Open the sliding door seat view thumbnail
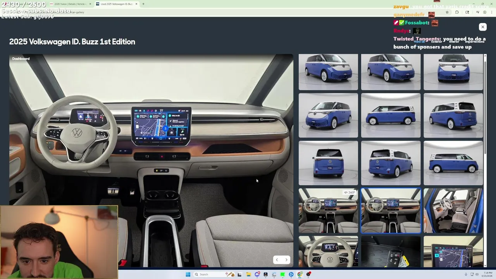Image resolution: width=496 pixels, height=279 pixels. tap(453, 210)
